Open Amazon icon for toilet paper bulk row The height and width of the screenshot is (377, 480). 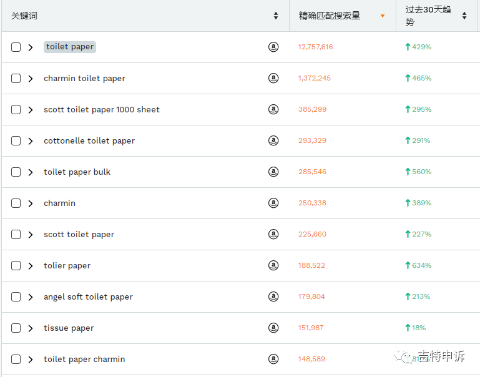tap(273, 172)
